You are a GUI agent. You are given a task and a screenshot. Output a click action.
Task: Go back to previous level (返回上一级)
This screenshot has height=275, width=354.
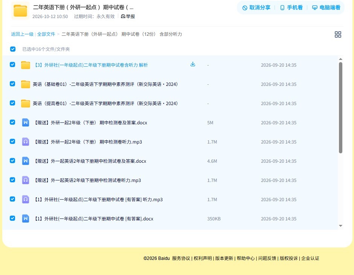click(22, 34)
